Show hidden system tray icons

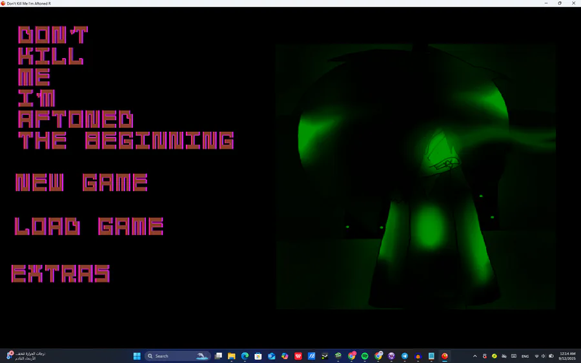[475, 356]
